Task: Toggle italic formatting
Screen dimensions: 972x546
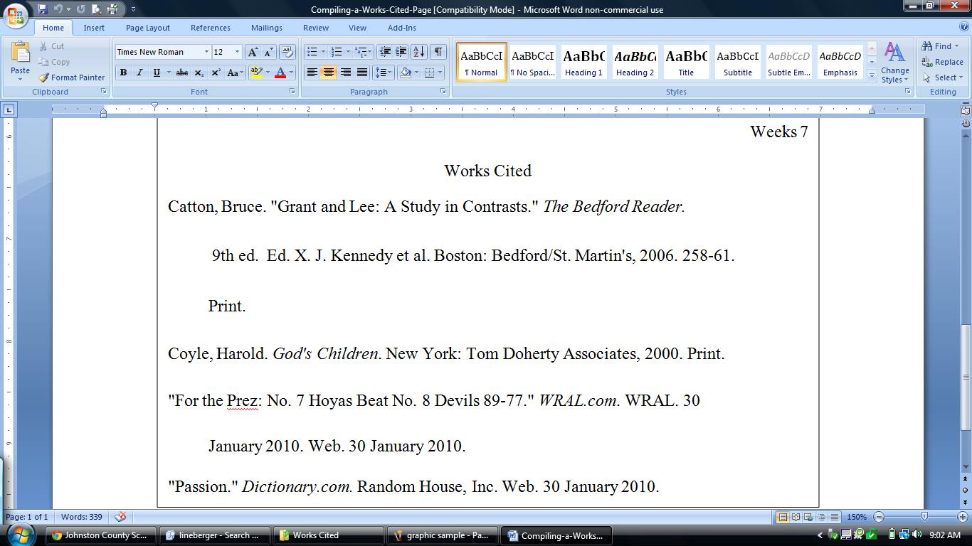Action: point(140,73)
